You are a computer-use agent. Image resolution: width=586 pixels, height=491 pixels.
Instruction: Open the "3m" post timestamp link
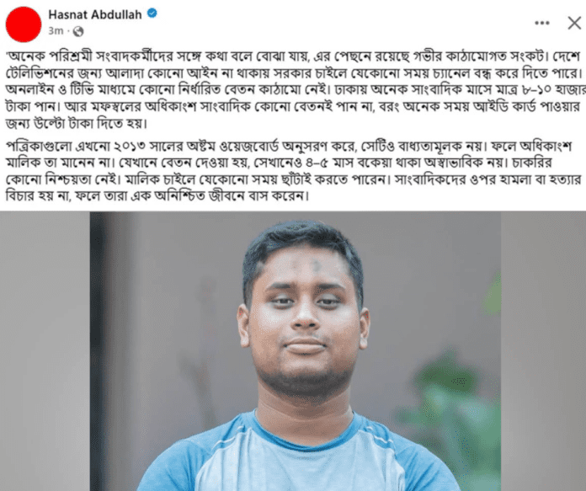(56, 30)
